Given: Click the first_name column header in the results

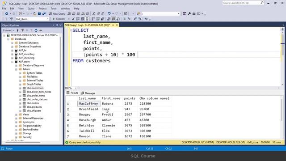Looking at the screenshot, I should 111,98.
